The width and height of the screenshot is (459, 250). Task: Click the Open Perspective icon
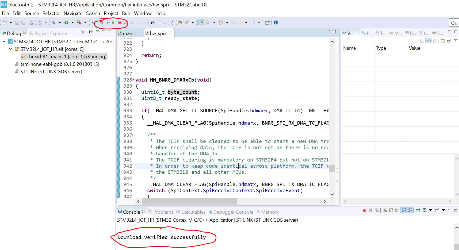coord(267,22)
